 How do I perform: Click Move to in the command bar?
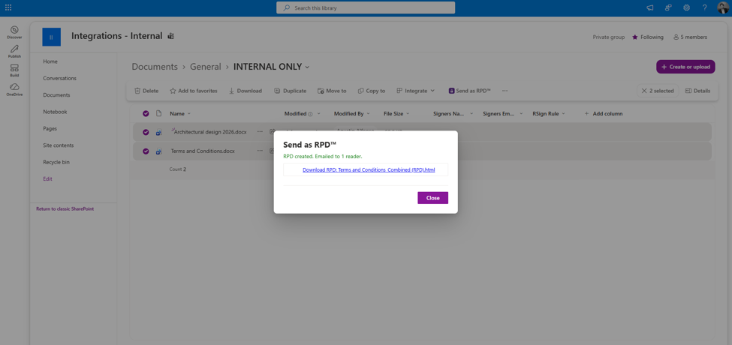coord(332,91)
